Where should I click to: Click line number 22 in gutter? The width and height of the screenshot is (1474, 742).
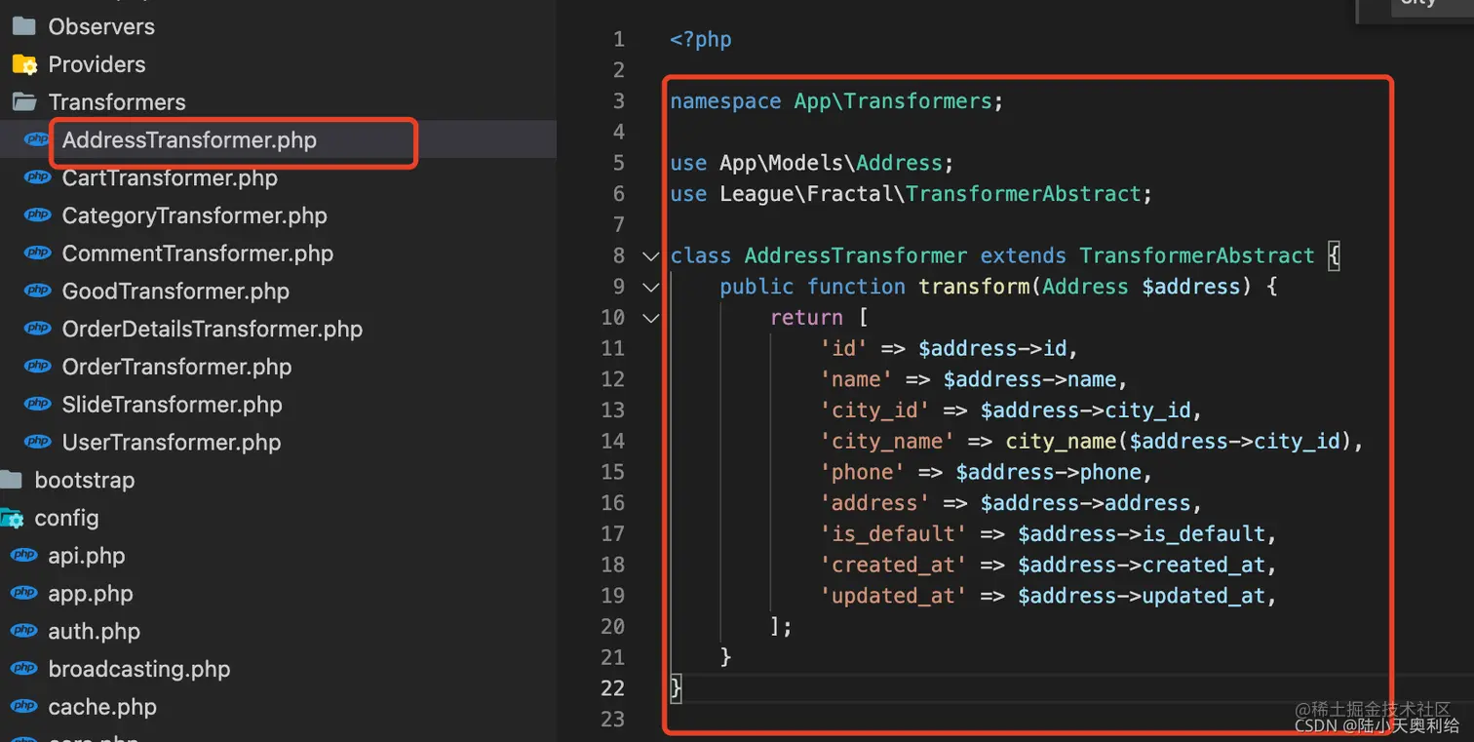coord(612,688)
